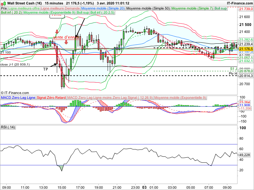Click the 23,264 MACD value label
This screenshot has height=190, width=254.
pyautogui.click(x=244, y=102)
